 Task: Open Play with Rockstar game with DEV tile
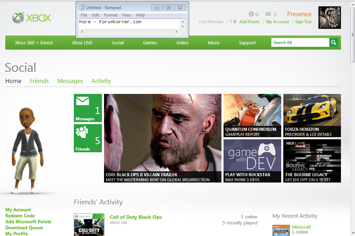(x=252, y=161)
